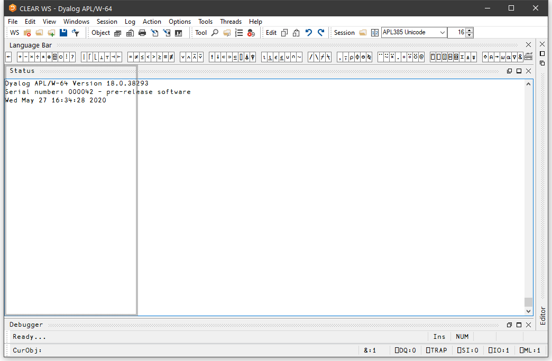Click the Undo arrow in Edit toolbar
Image resolution: width=552 pixels, height=361 pixels.
tap(309, 33)
